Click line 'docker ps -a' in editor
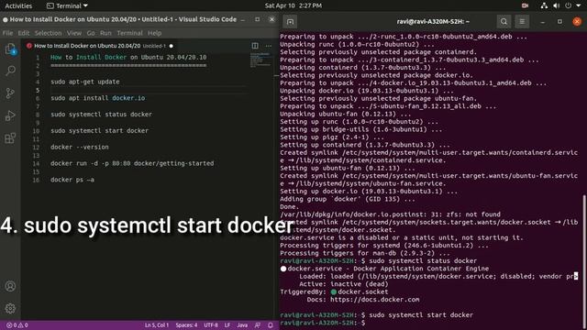This screenshot has width=587, height=330. point(72,180)
